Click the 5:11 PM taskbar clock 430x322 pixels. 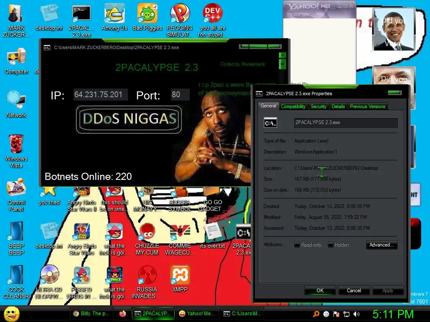(393, 314)
